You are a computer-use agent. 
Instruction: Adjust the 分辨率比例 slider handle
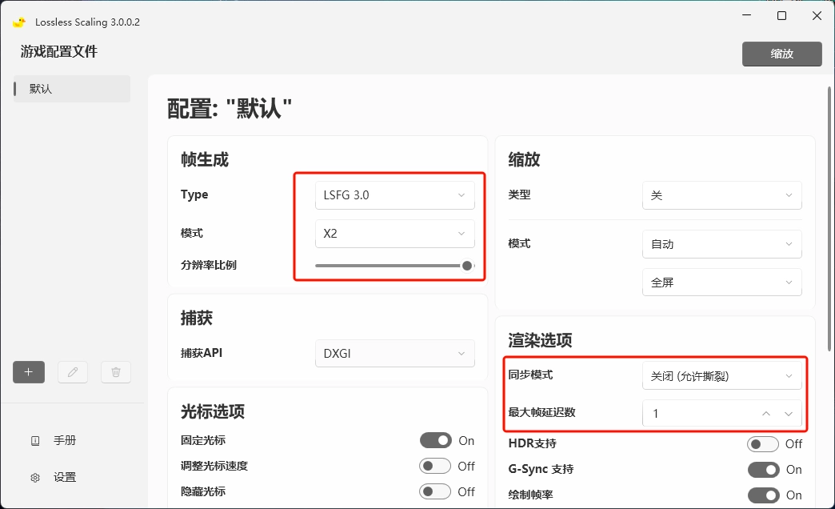click(x=466, y=265)
